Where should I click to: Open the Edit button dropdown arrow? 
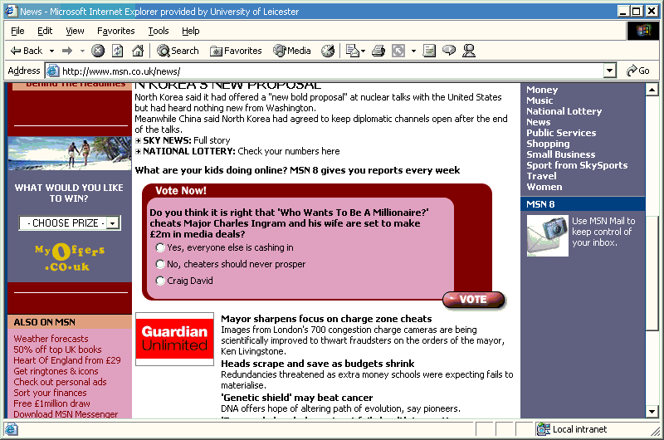point(413,51)
